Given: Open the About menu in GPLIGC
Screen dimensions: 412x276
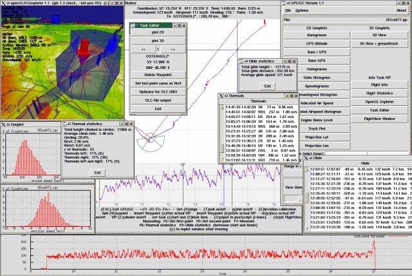Looking at the screenshot, I should pos(401,10).
